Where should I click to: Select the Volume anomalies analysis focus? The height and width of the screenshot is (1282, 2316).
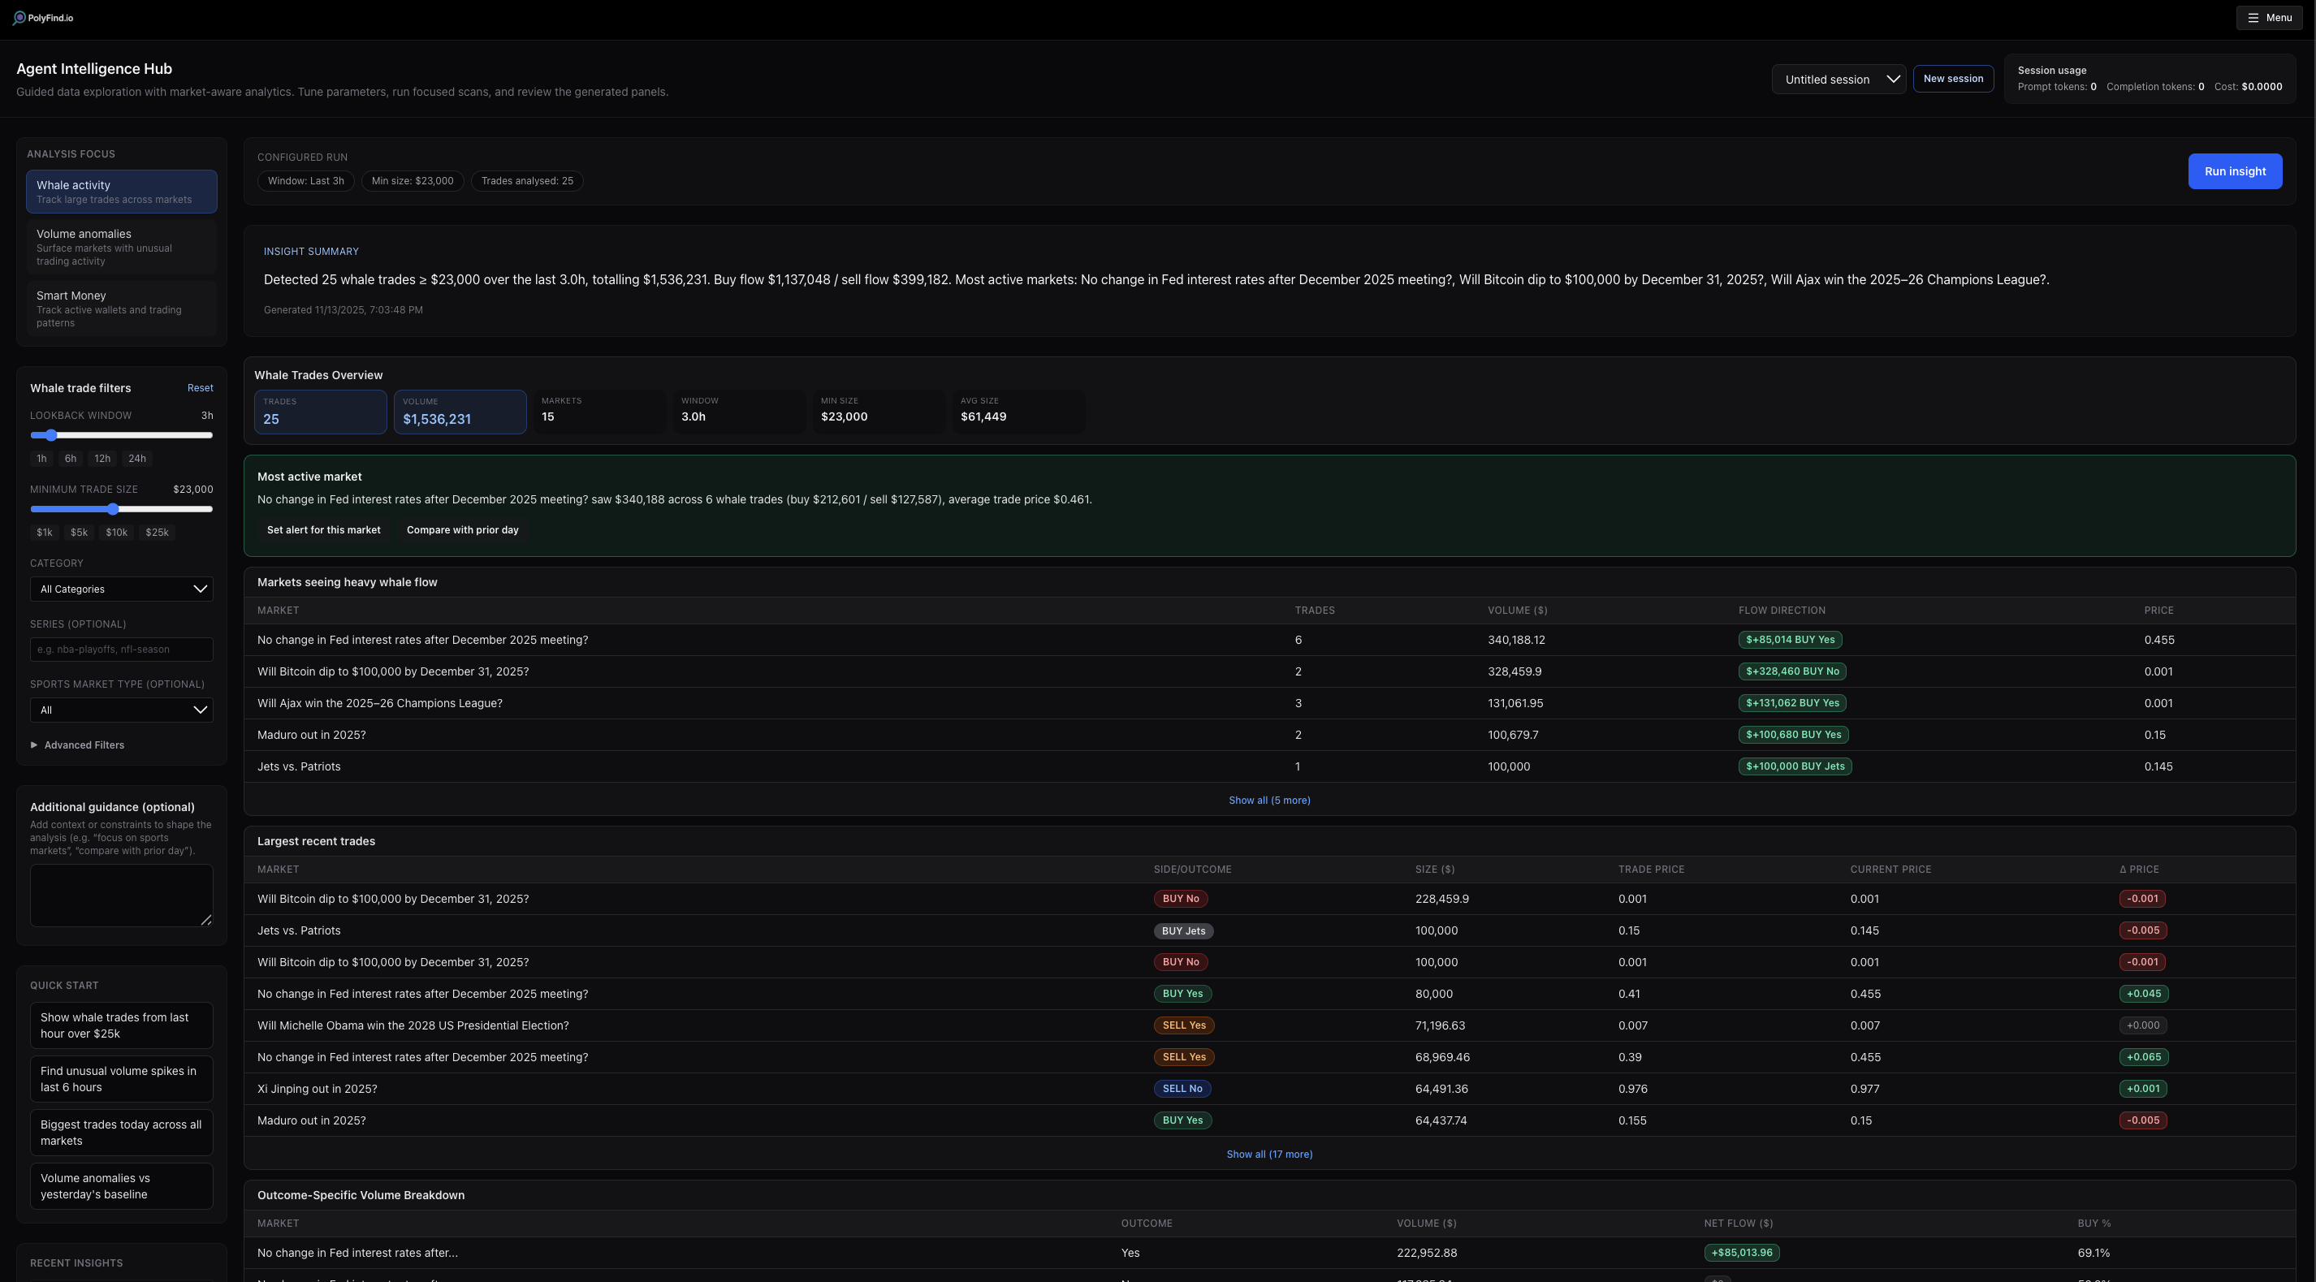point(121,246)
